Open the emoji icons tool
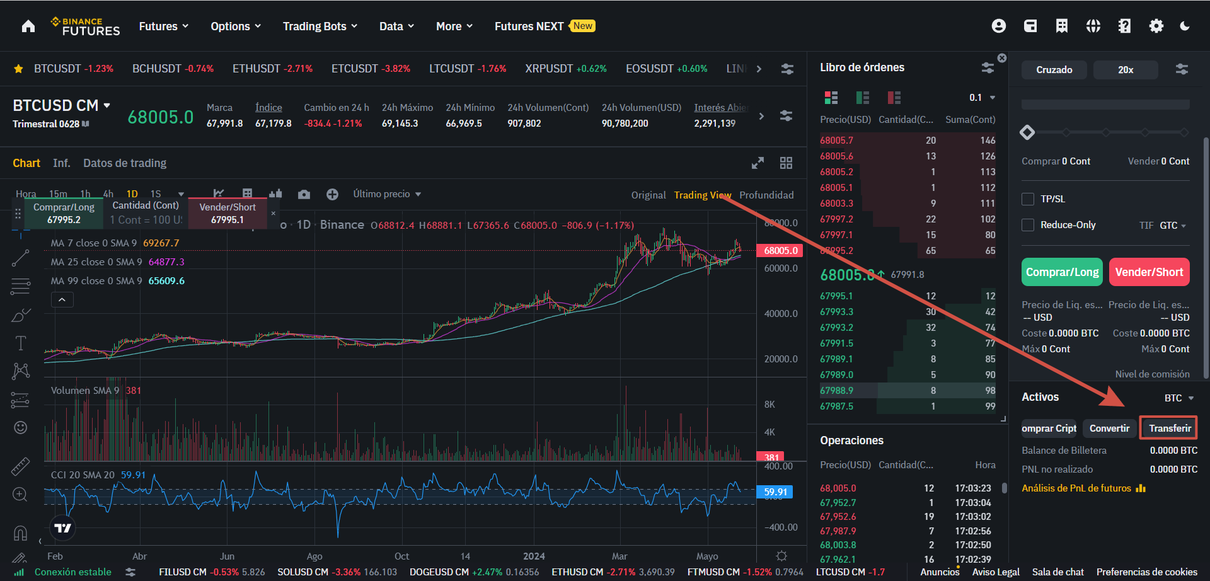The height and width of the screenshot is (581, 1210). [21, 428]
